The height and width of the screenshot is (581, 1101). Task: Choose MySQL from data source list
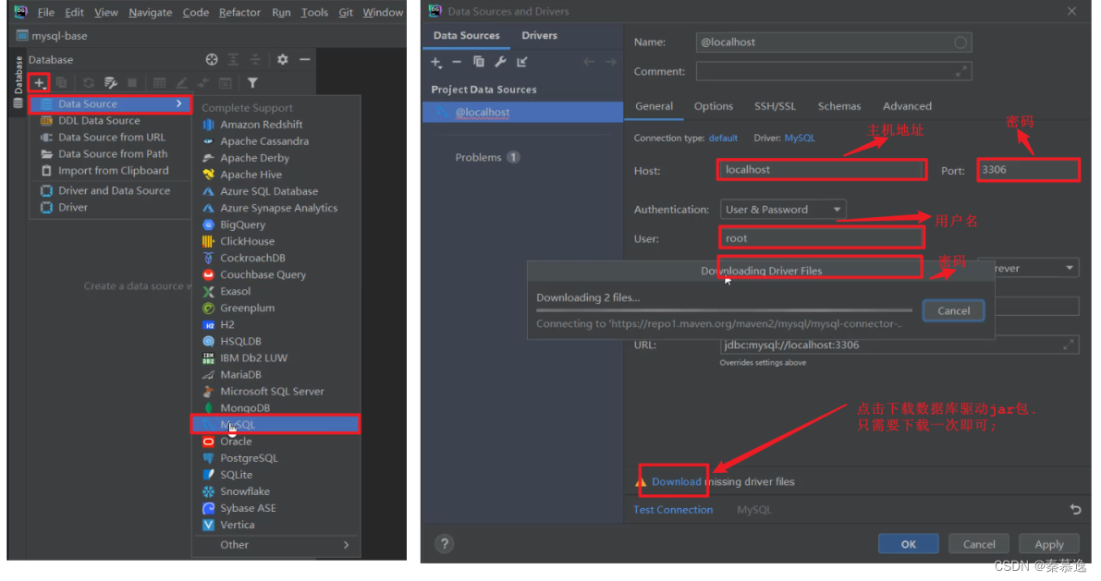click(x=276, y=425)
